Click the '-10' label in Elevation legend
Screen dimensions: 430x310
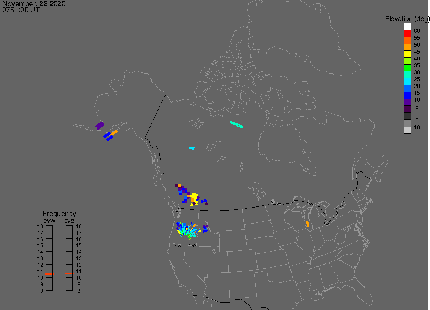point(416,127)
